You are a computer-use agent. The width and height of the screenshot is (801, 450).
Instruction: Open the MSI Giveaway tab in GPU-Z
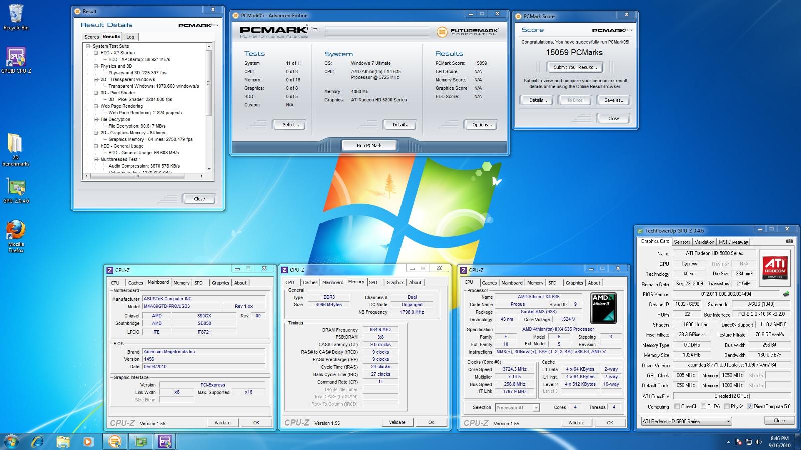coord(733,242)
